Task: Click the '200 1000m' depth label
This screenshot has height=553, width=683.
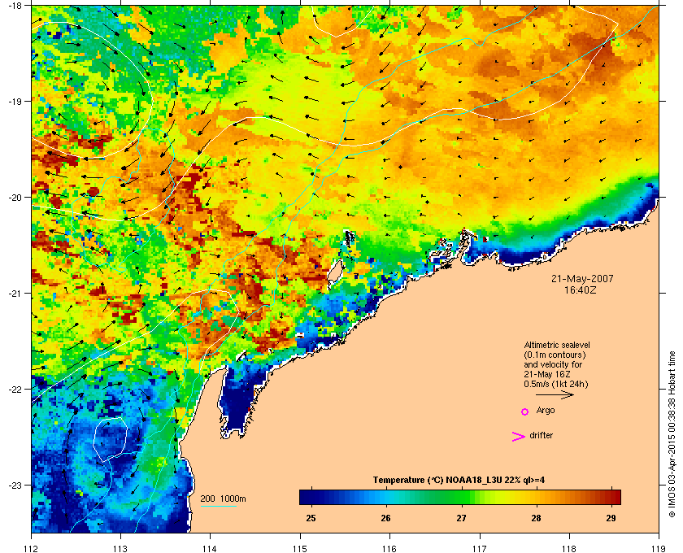Action: (223, 499)
